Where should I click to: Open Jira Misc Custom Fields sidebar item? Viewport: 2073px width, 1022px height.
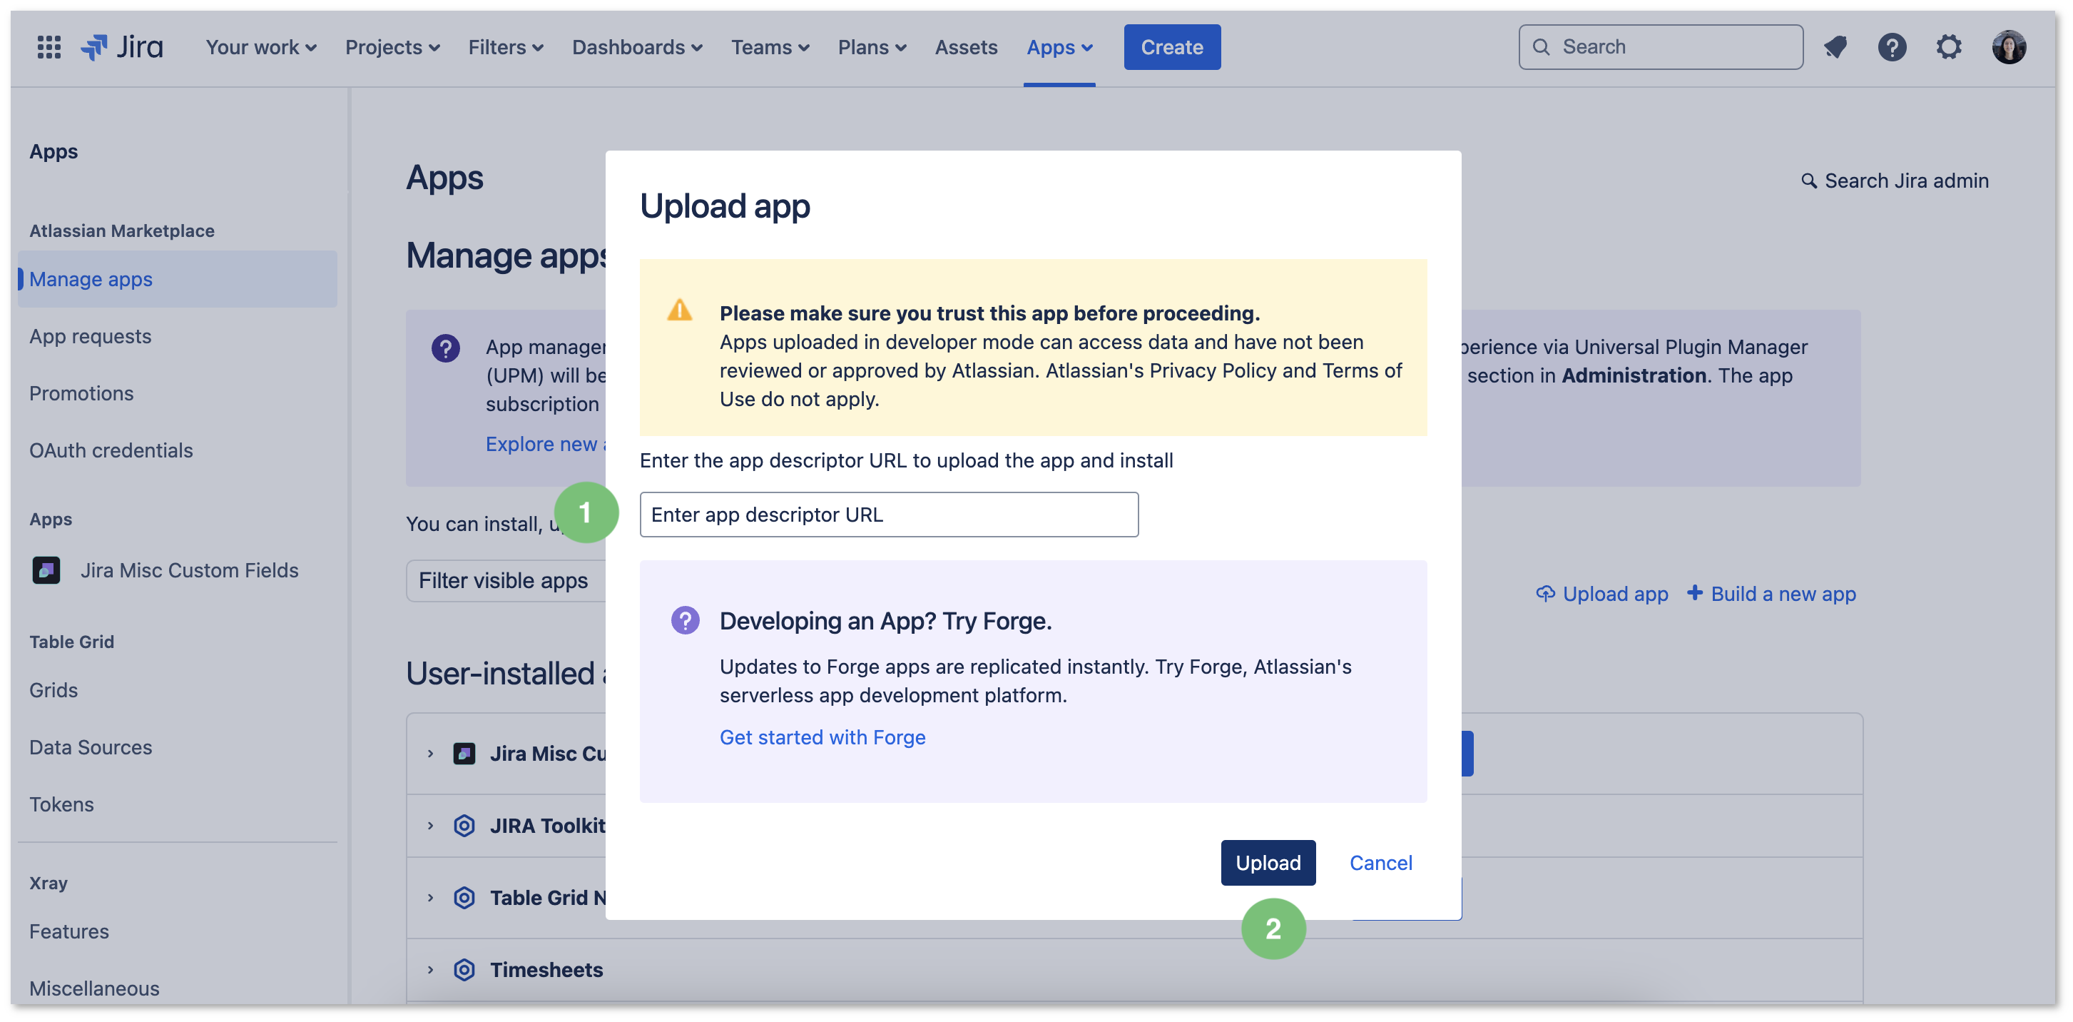[165, 570]
